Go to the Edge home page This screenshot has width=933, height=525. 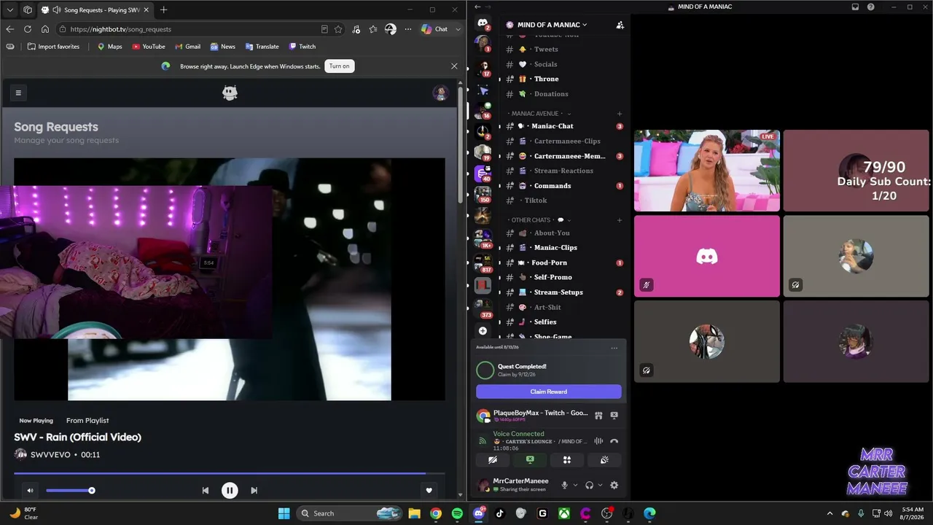pos(45,29)
